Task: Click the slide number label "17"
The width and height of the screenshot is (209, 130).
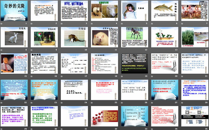Action: pyautogui.click(x=86, y=76)
